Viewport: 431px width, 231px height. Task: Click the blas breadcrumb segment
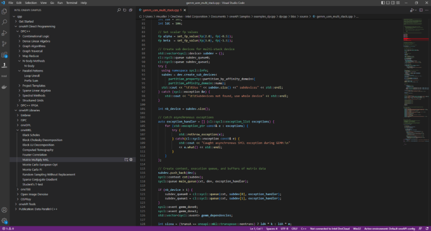[x=293, y=17]
